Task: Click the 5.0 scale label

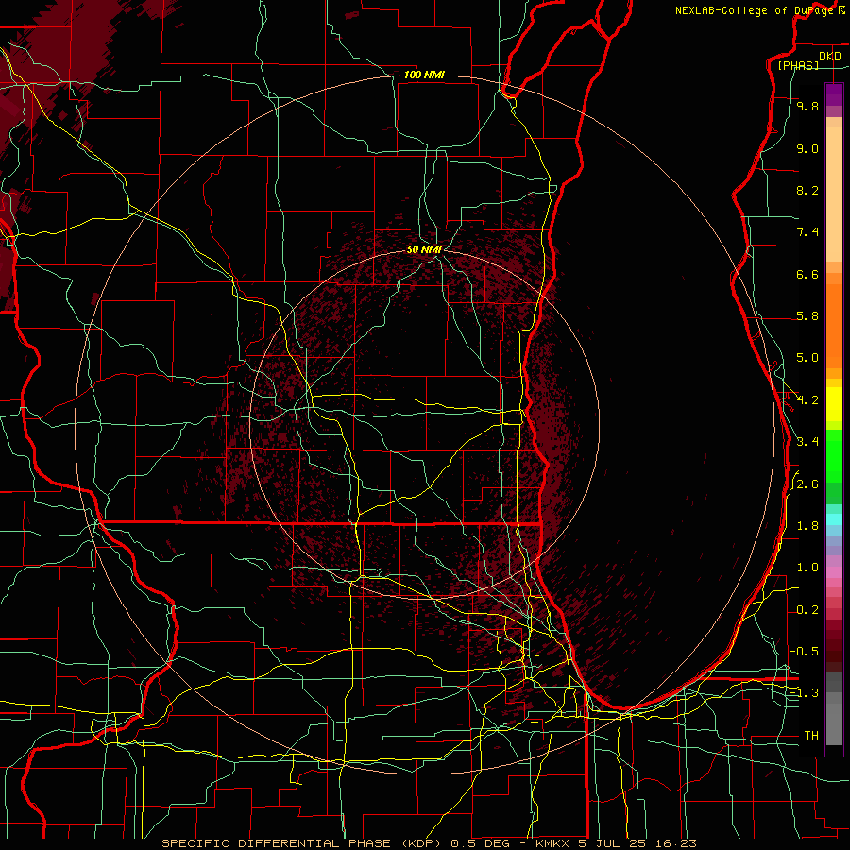Action: pos(807,358)
